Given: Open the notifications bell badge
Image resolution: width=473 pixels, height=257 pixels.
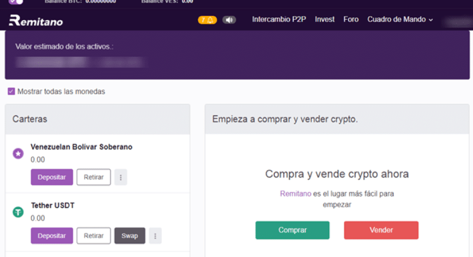Looking at the screenshot, I should click(207, 20).
